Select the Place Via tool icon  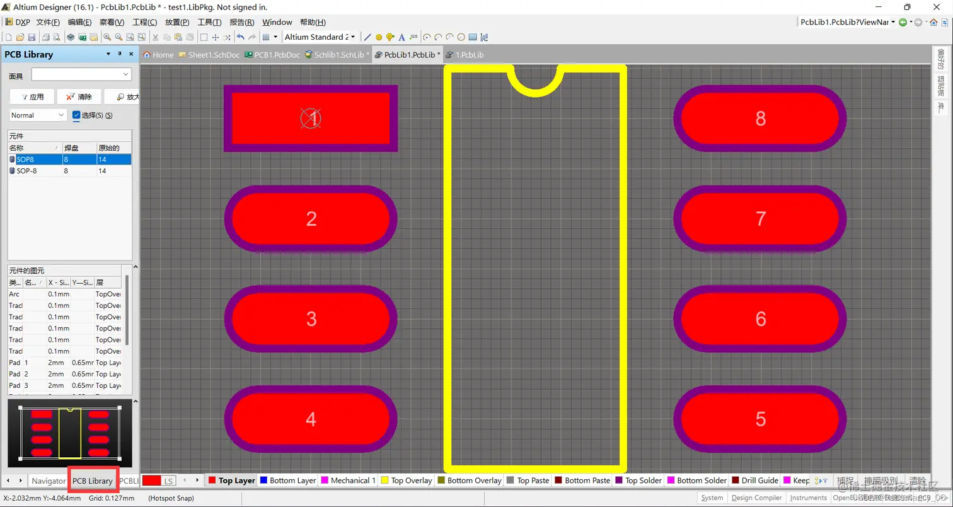click(390, 37)
